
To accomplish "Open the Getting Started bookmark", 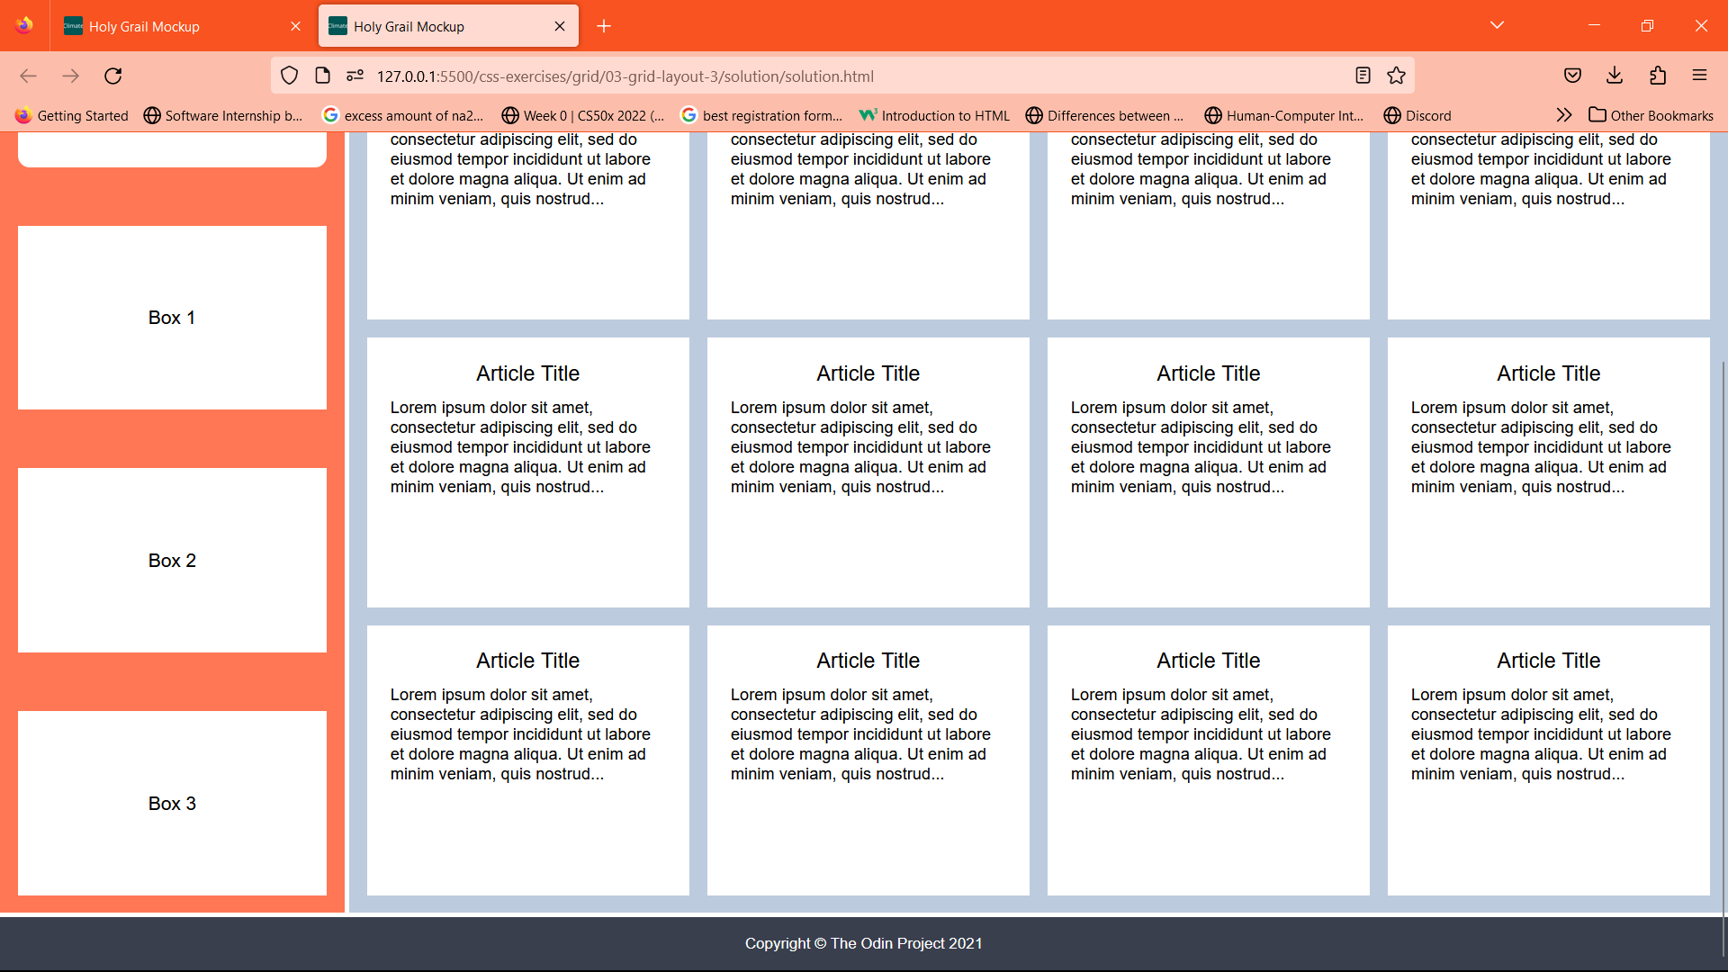I will tap(72, 115).
